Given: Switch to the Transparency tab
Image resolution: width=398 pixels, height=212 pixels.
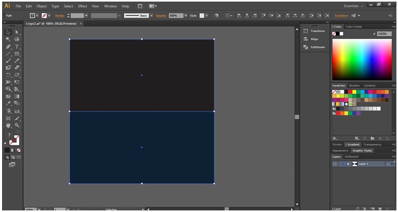Looking at the screenshot, I should pyautogui.click(x=372, y=144).
